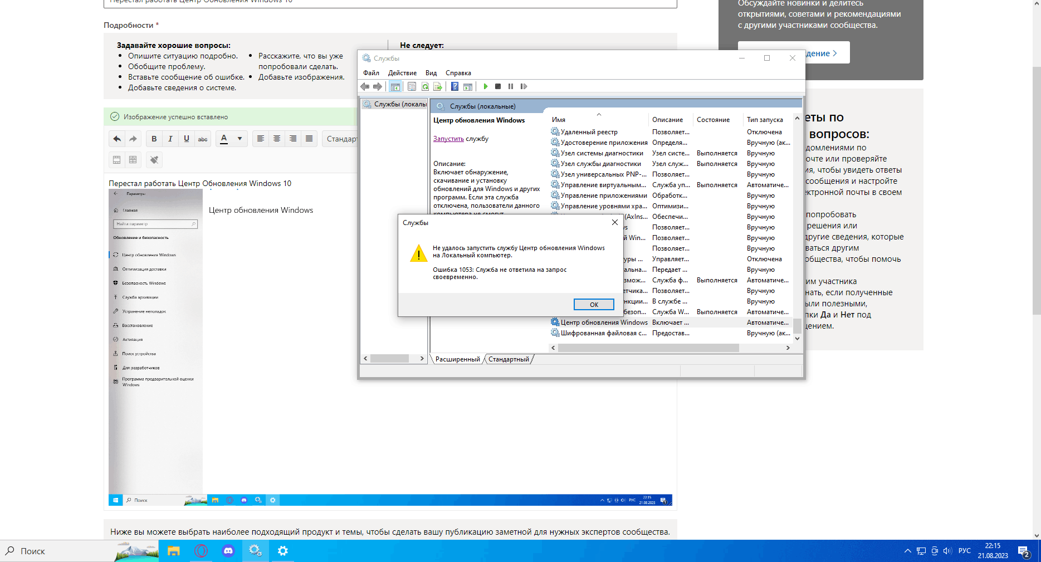Open the Файл menu in Services
1041x562 pixels.
click(371, 73)
